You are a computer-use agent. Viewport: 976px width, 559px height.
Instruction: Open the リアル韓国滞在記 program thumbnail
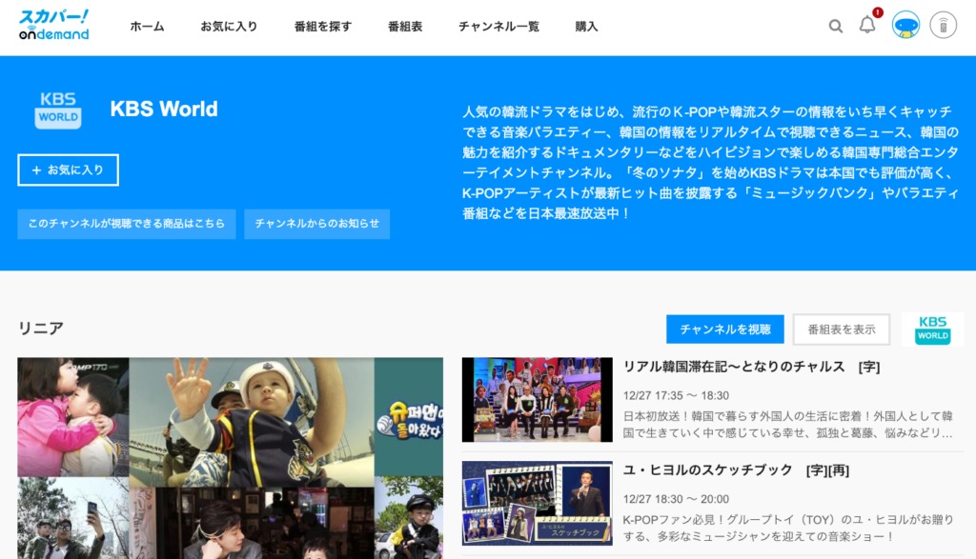pos(538,400)
